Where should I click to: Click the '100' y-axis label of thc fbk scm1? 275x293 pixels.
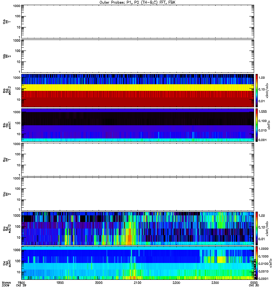18,261
